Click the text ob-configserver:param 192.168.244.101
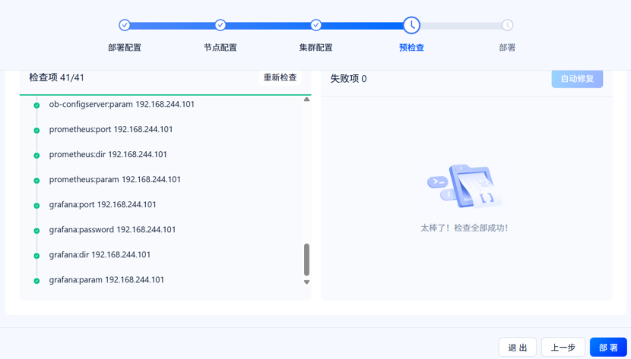This screenshot has height=359, width=631. pyautogui.click(x=122, y=105)
